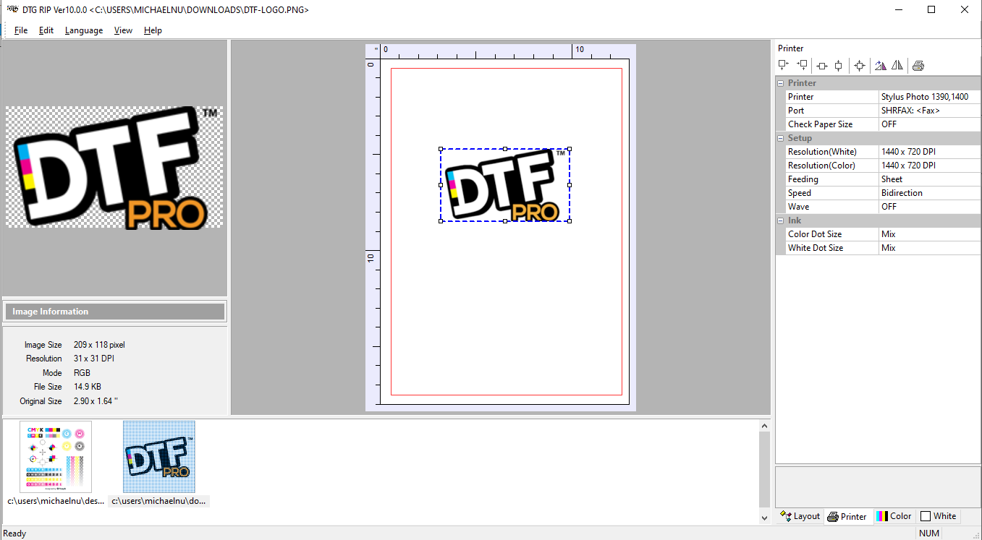Change the Check Paper Size OFF value
Image resolution: width=982 pixels, height=540 pixels.
929,124
